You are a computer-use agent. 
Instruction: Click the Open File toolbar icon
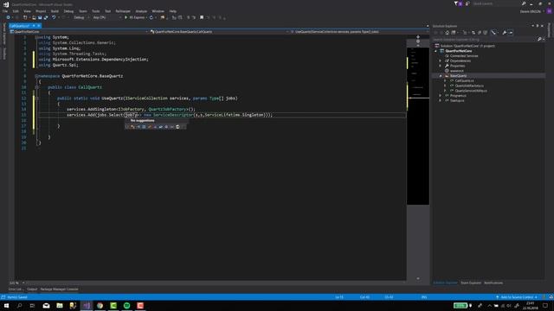tap(34, 17)
